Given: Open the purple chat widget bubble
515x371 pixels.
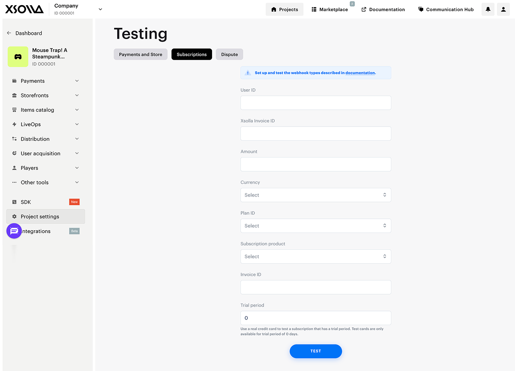Looking at the screenshot, I should [x=14, y=231].
